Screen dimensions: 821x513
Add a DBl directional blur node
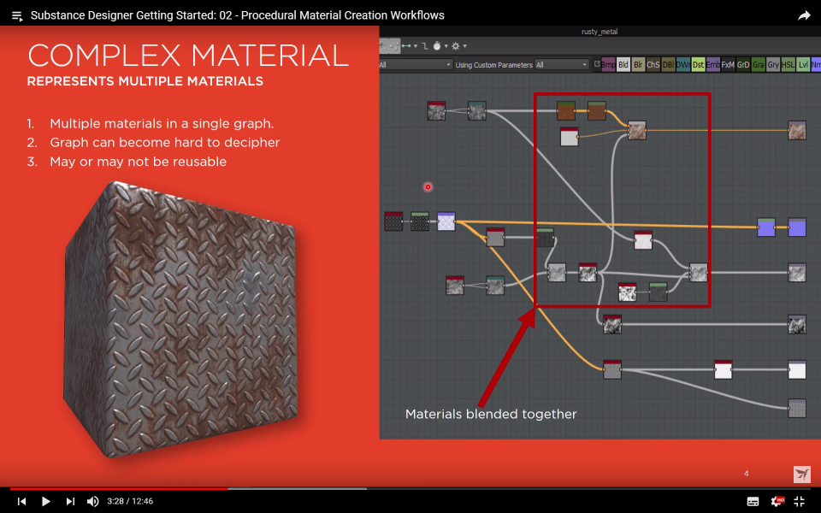[x=668, y=65]
